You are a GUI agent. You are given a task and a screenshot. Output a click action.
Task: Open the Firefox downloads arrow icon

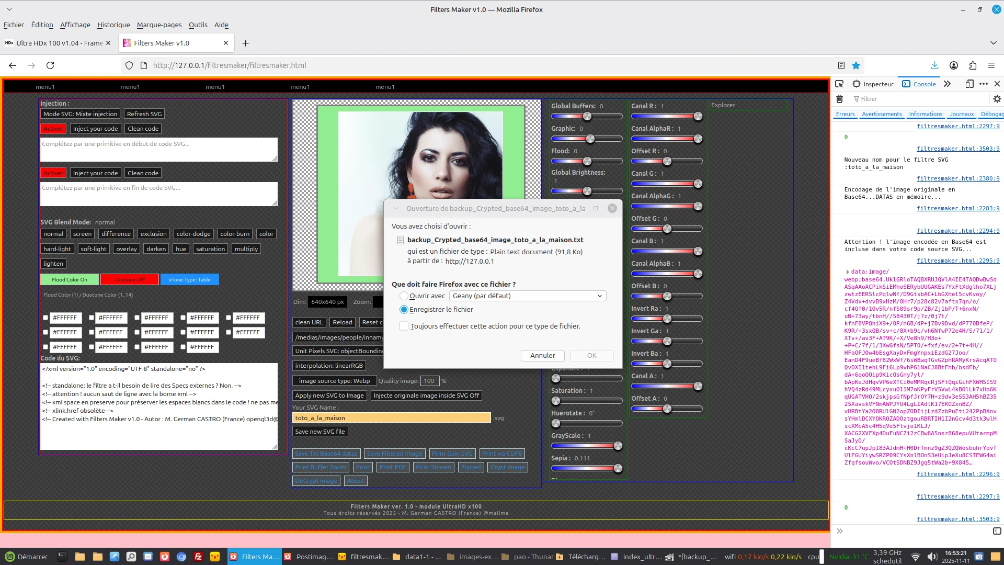tap(934, 65)
